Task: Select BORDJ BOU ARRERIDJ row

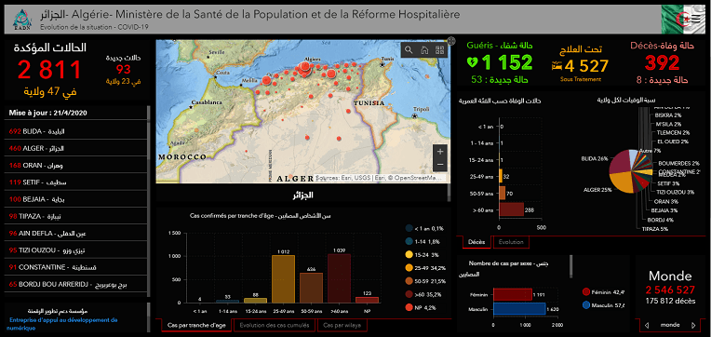Action: pos(75,284)
